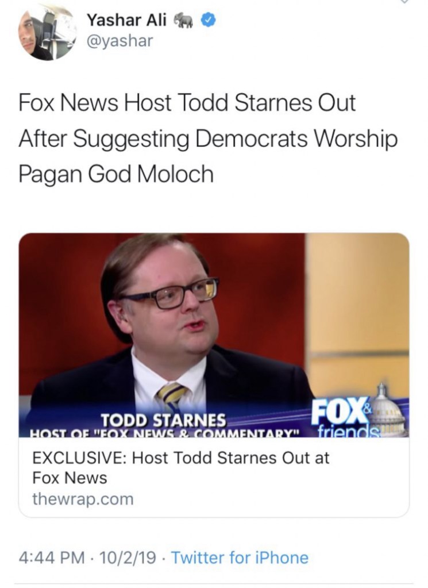Viewport: 428px width, 588px height.
Task: Click the 10/2/19 tweet date
Action: pyautogui.click(x=126, y=558)
